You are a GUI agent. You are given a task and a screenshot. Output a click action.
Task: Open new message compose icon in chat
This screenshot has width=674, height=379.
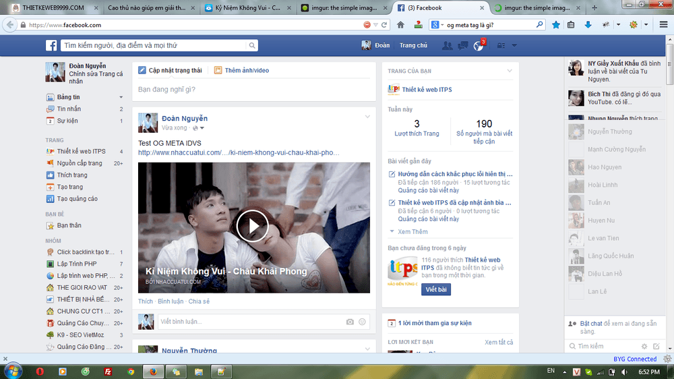click(656, 347)
